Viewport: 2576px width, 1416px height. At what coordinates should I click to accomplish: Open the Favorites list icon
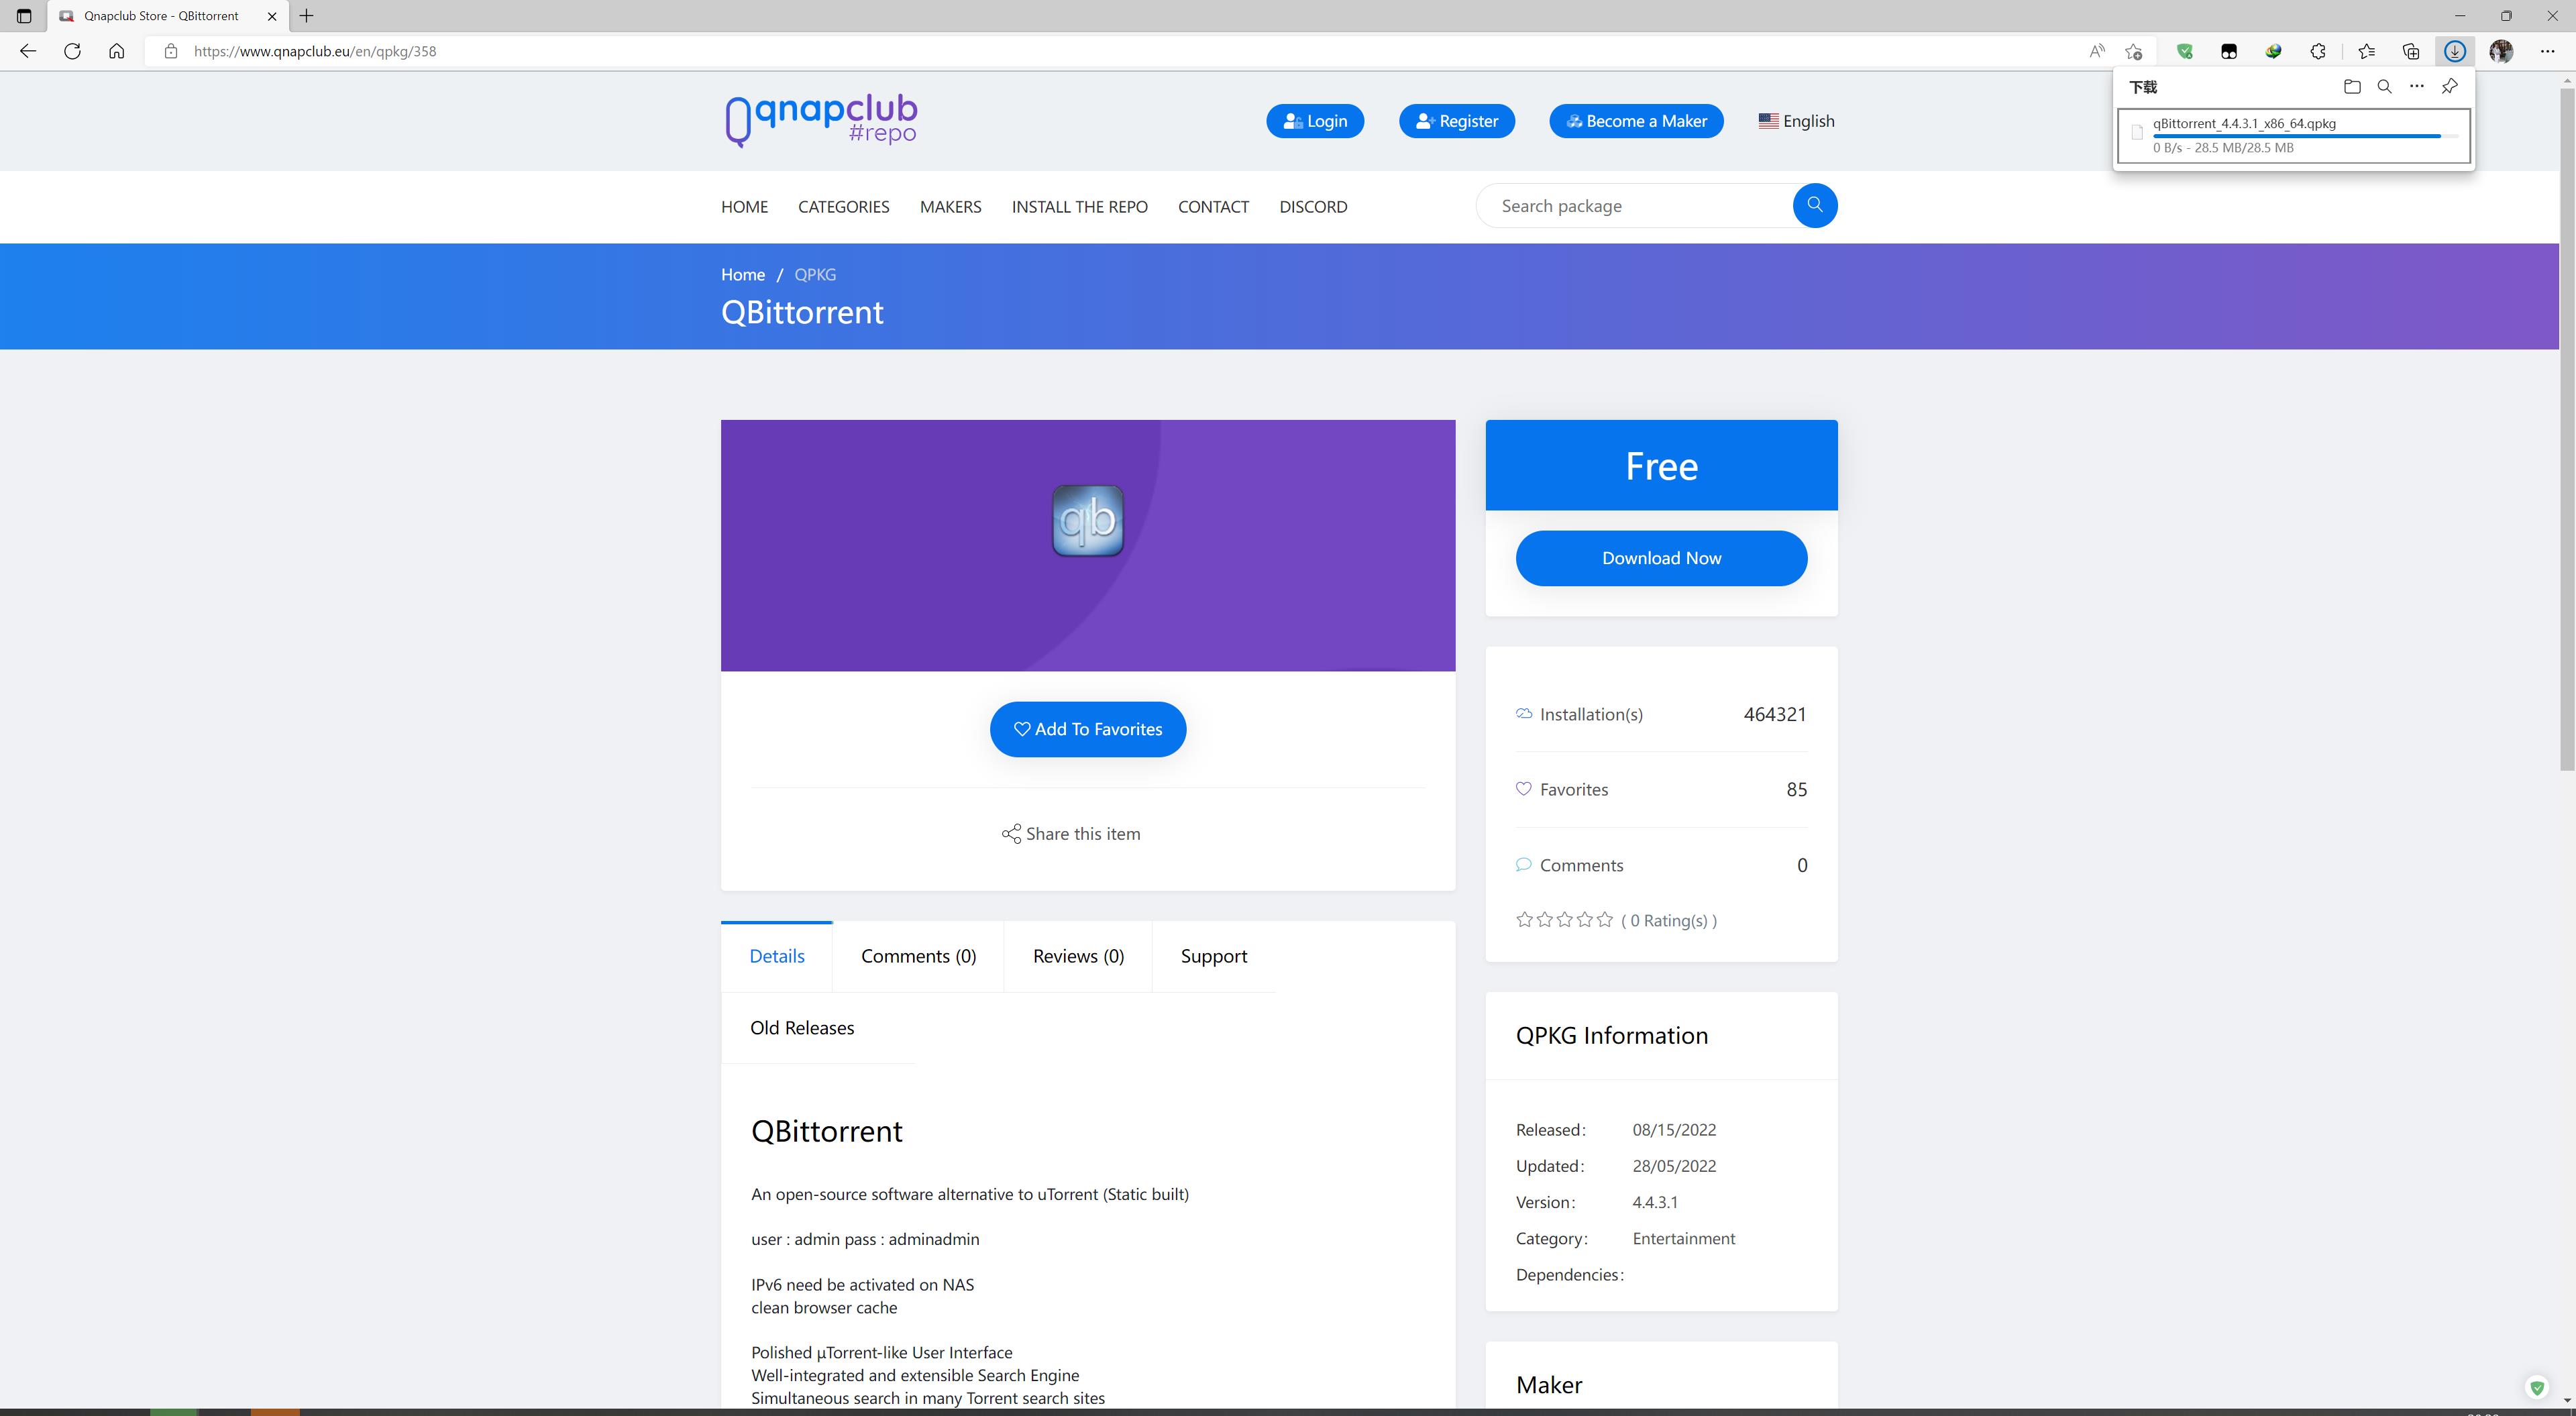(2366, 51)
